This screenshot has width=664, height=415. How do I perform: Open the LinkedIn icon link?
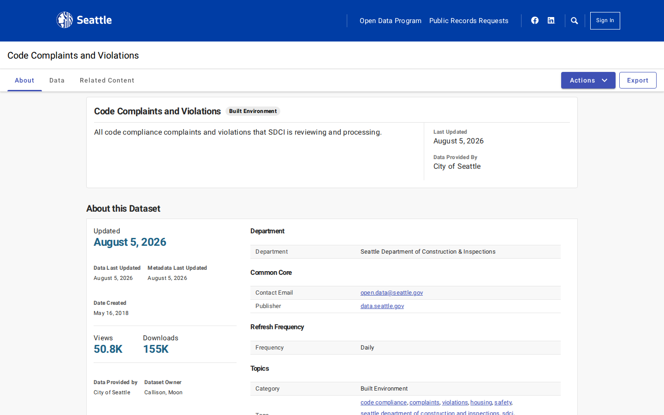pyautogui.click(x=551, y=20)
